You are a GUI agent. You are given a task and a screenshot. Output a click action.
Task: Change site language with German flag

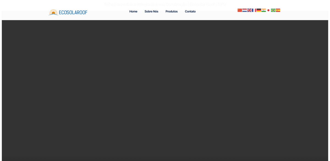(259, 10)
